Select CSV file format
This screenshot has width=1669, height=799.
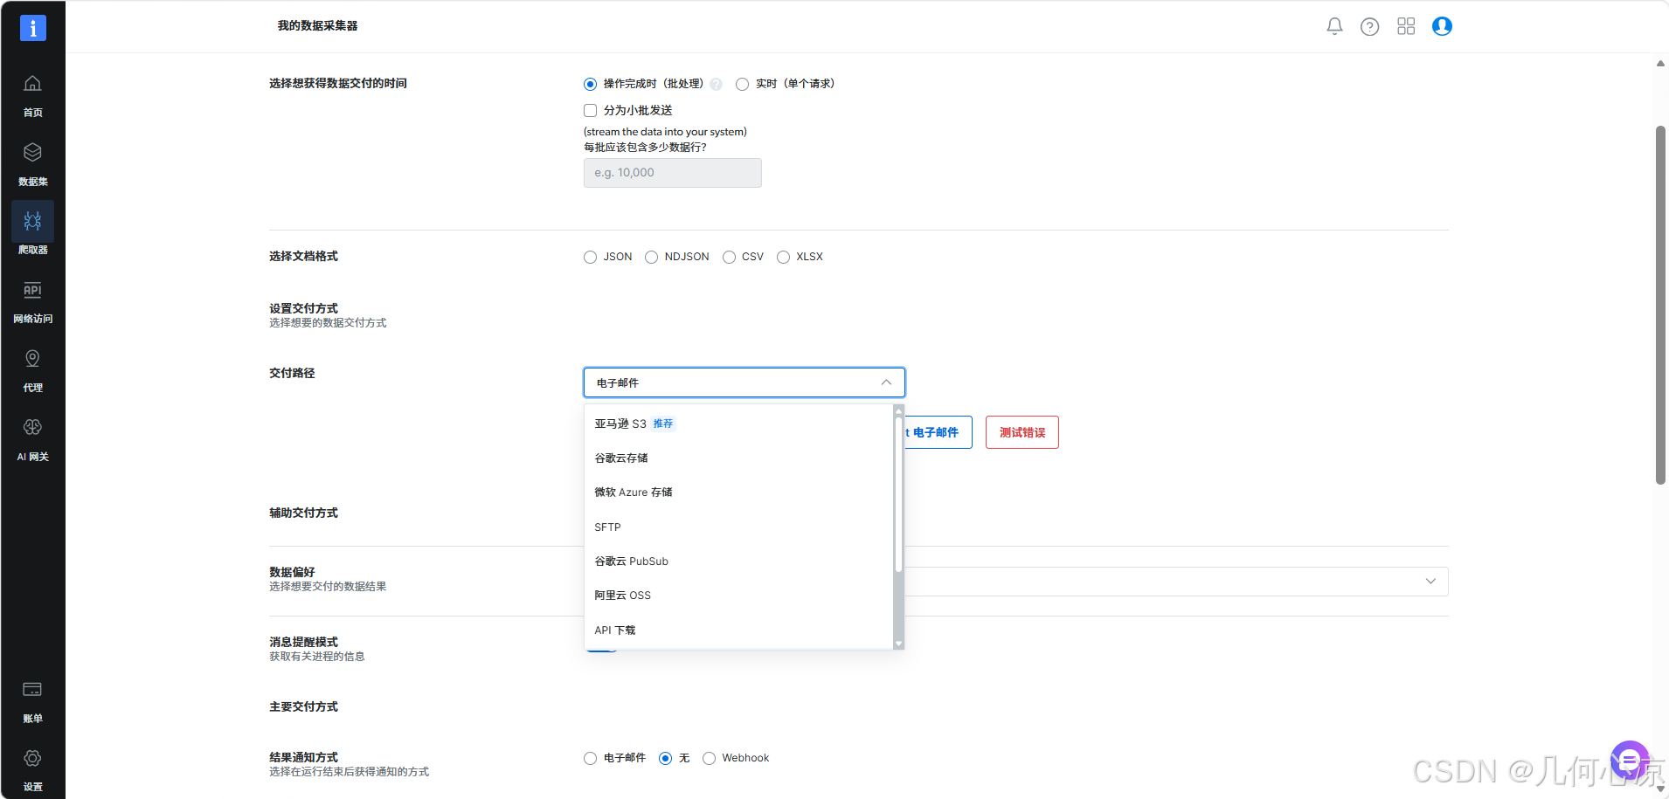tap(729, 257)
